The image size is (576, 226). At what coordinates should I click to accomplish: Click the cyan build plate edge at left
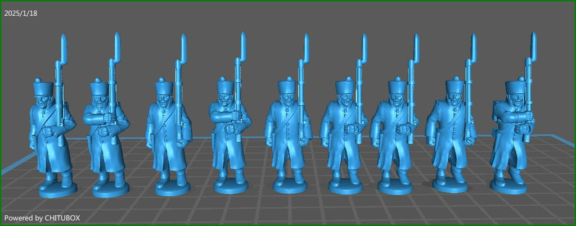tap(11, 168)
